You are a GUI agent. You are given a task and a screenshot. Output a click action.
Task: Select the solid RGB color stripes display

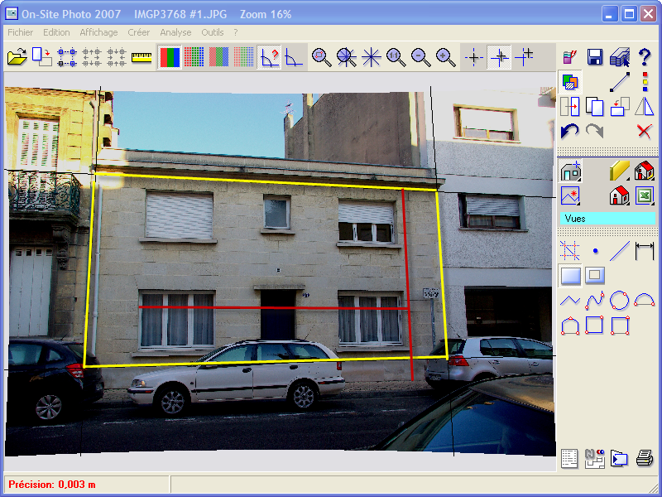point(170,57)
